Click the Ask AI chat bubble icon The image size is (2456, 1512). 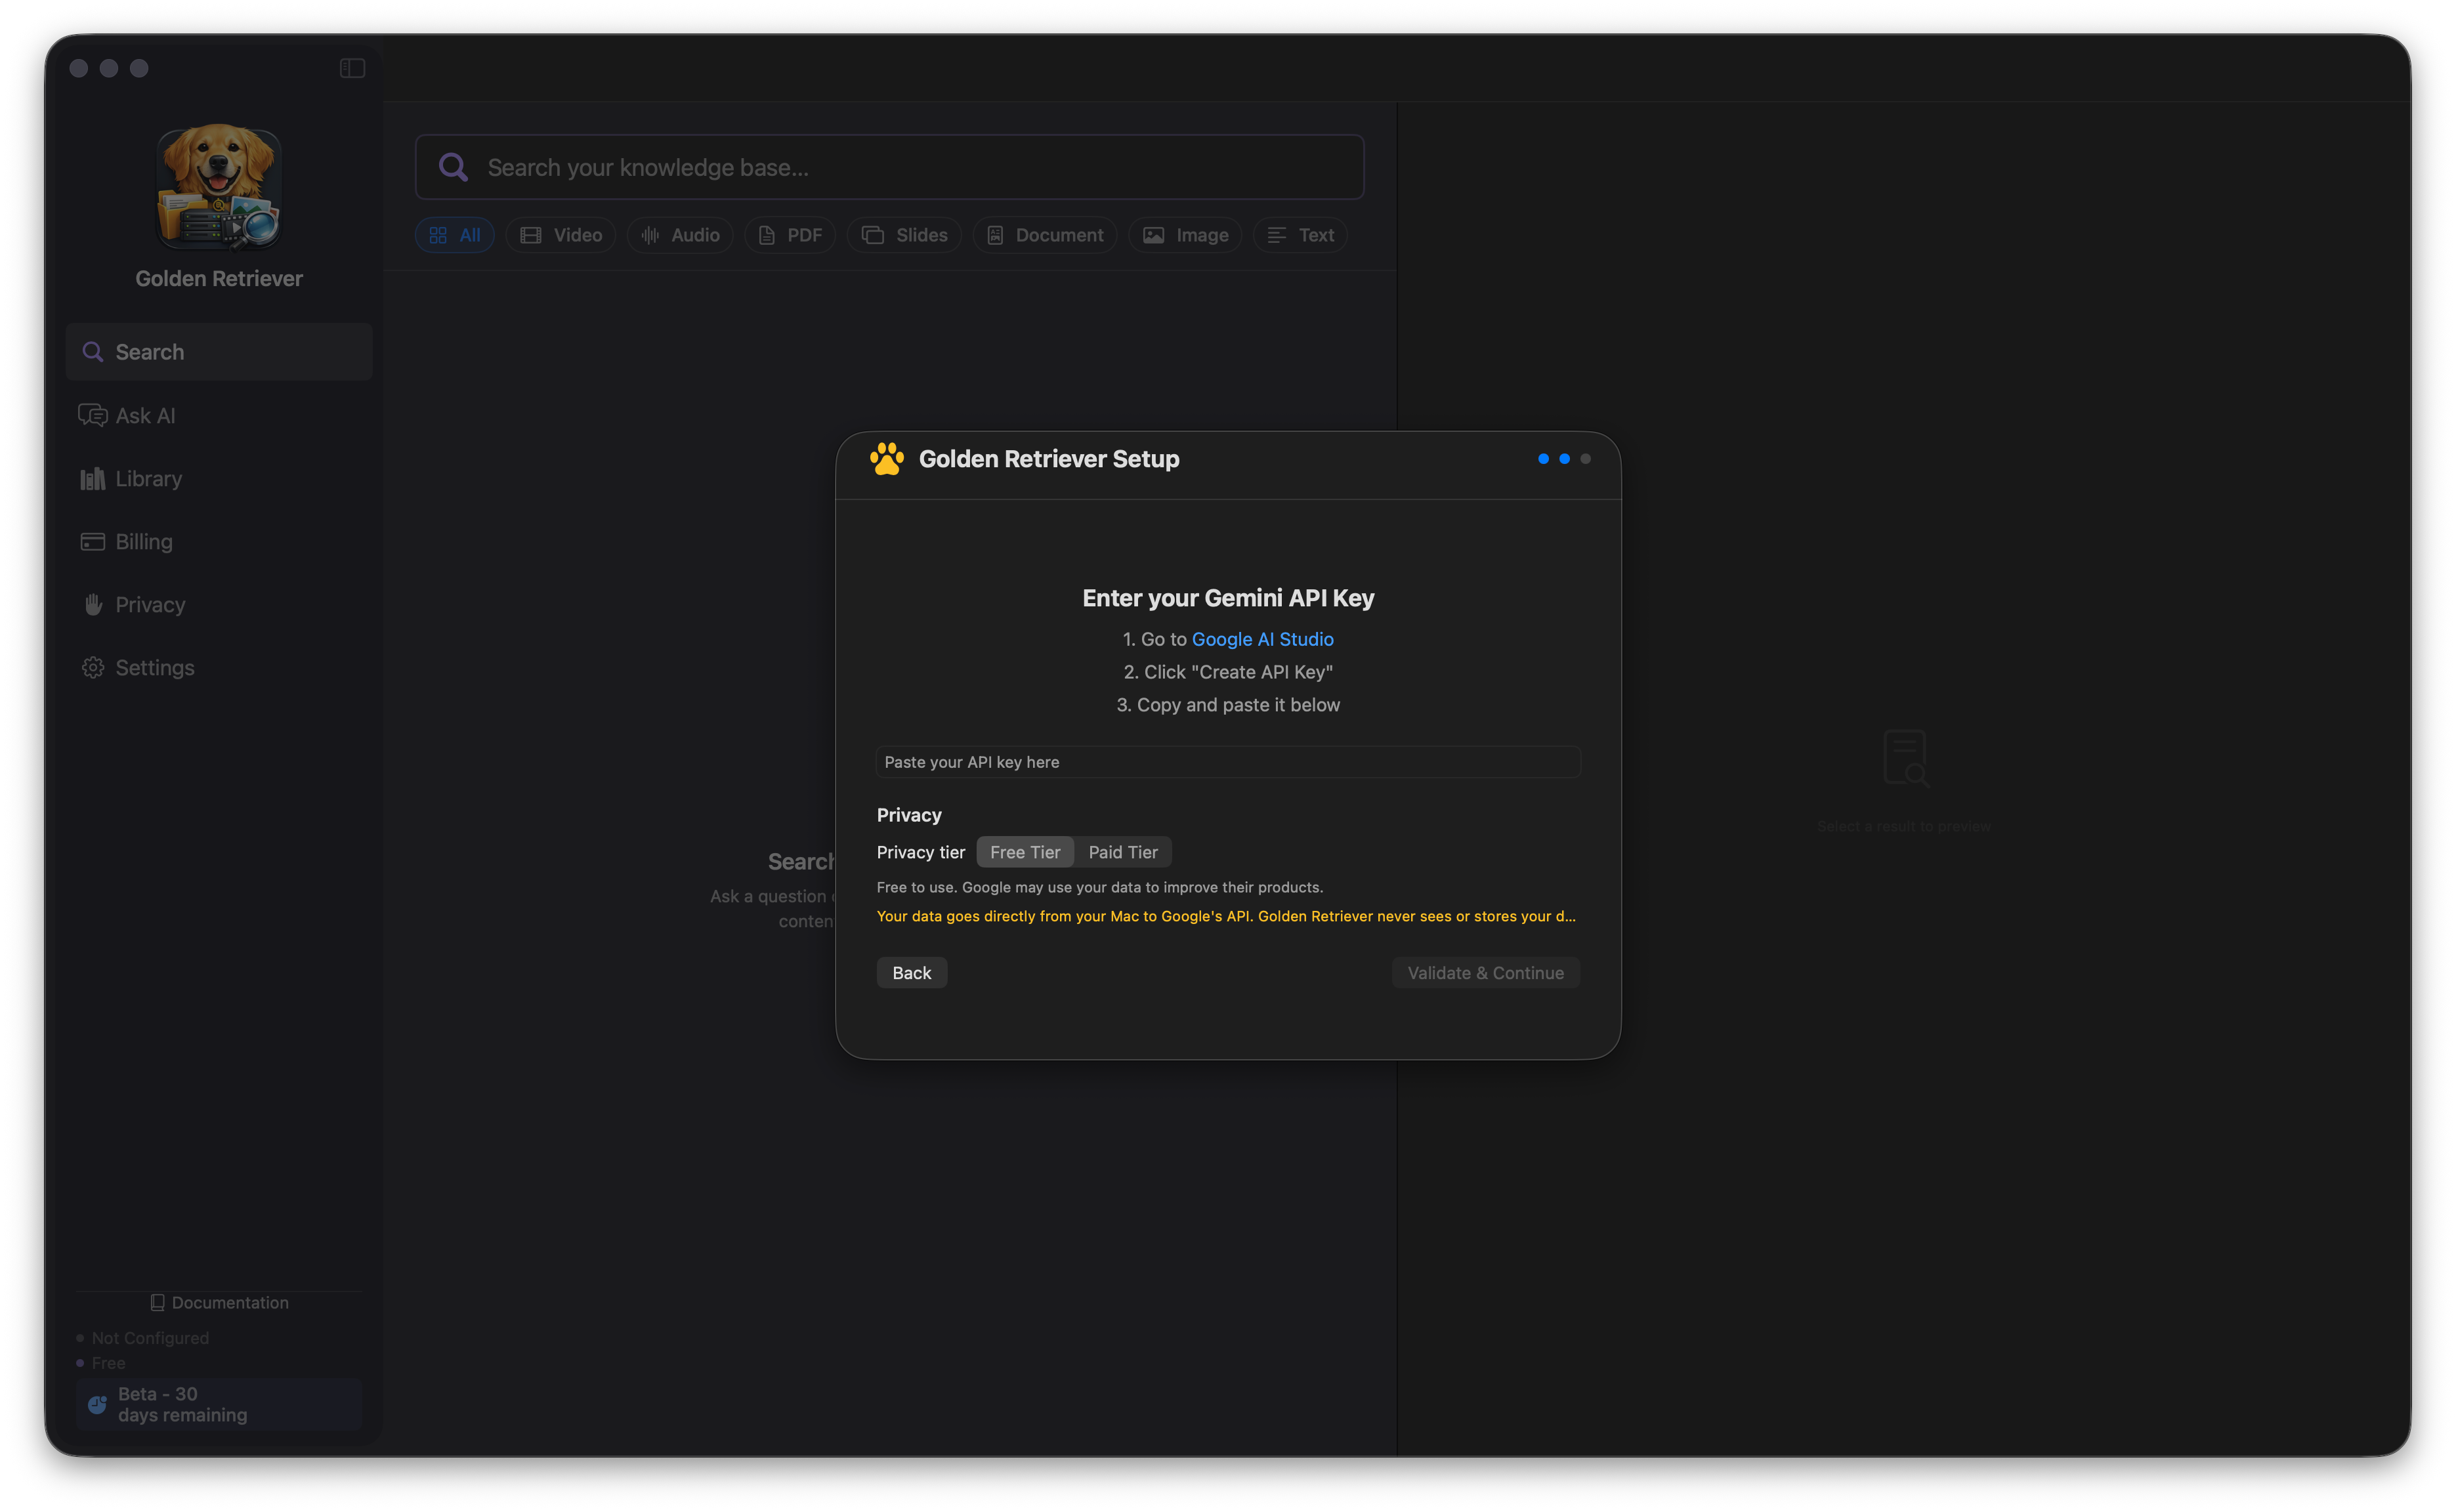[93, 415]
